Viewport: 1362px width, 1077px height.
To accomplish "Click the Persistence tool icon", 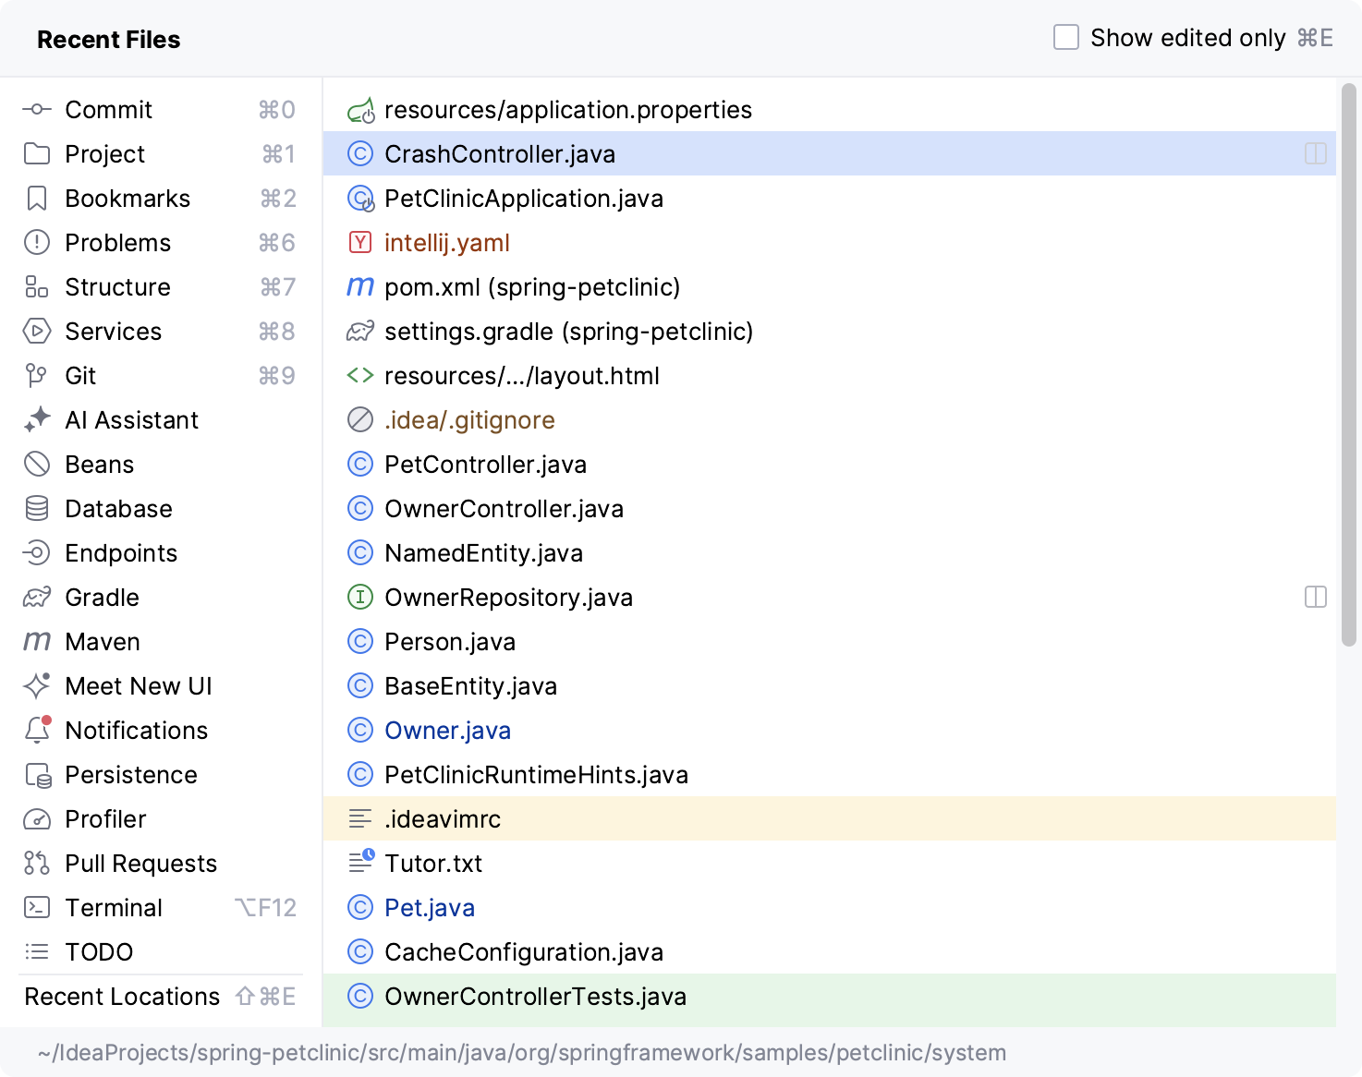I will click(x=37, y=775).
